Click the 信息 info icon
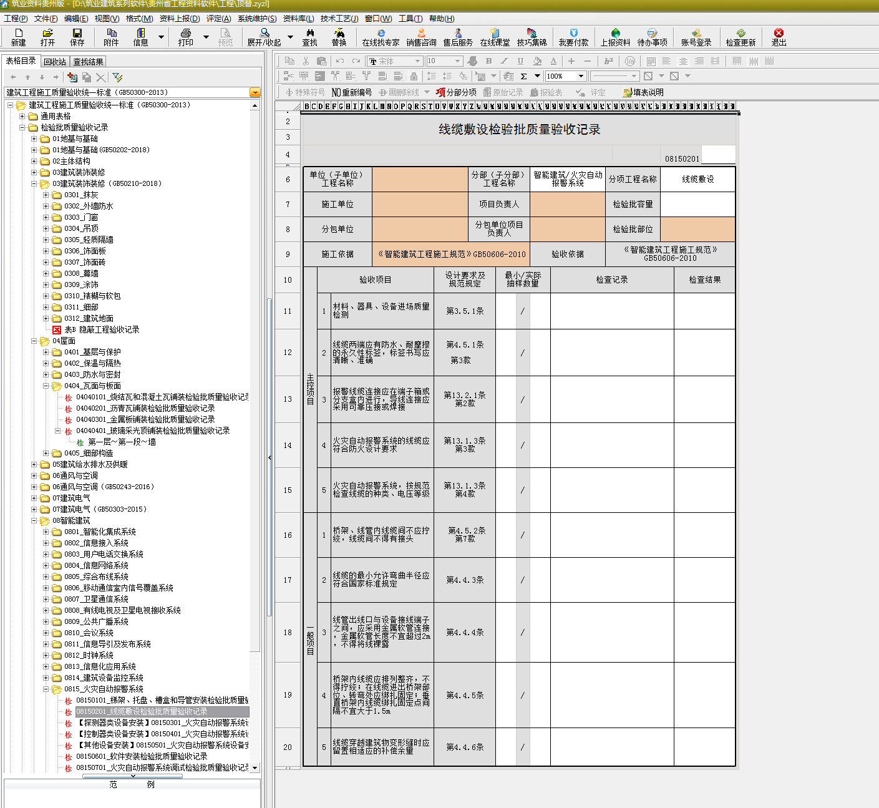Screen dimensions: 879x808 click(x=140, y=37)
